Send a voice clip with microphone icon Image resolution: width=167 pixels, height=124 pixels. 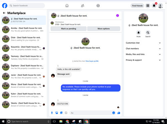(x=52, y=113)
